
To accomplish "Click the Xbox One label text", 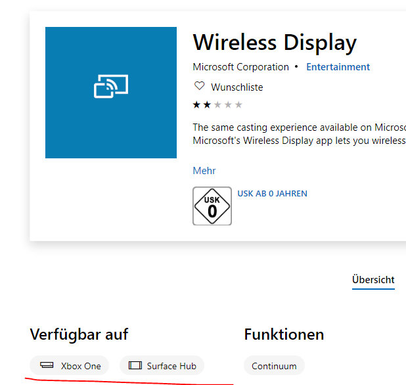I will [x=81, y=366].
